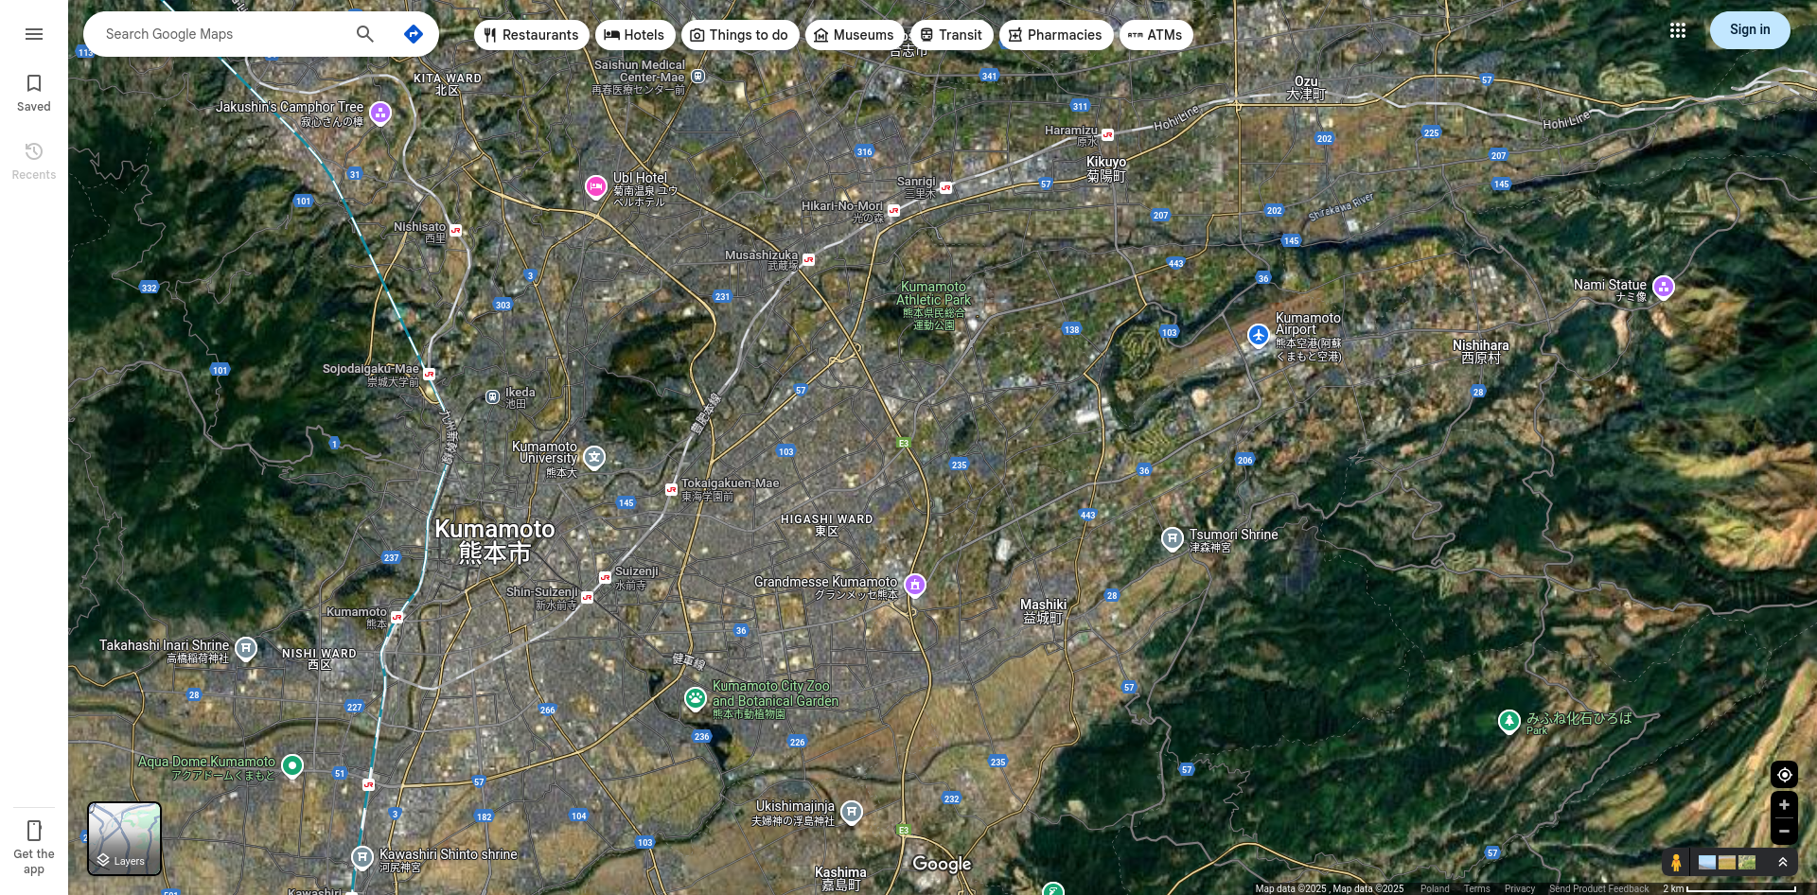This screenshot has width=1817, height=895.
Task: Click the Kumamoto Airport marker
Action: pos(1258,335)
